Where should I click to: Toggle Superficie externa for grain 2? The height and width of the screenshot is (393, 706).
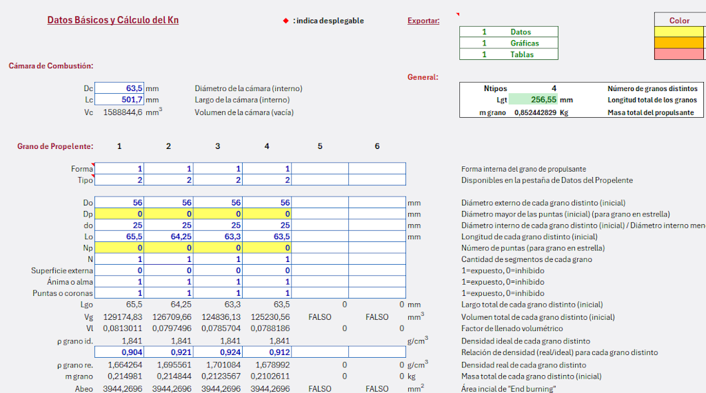168,270
